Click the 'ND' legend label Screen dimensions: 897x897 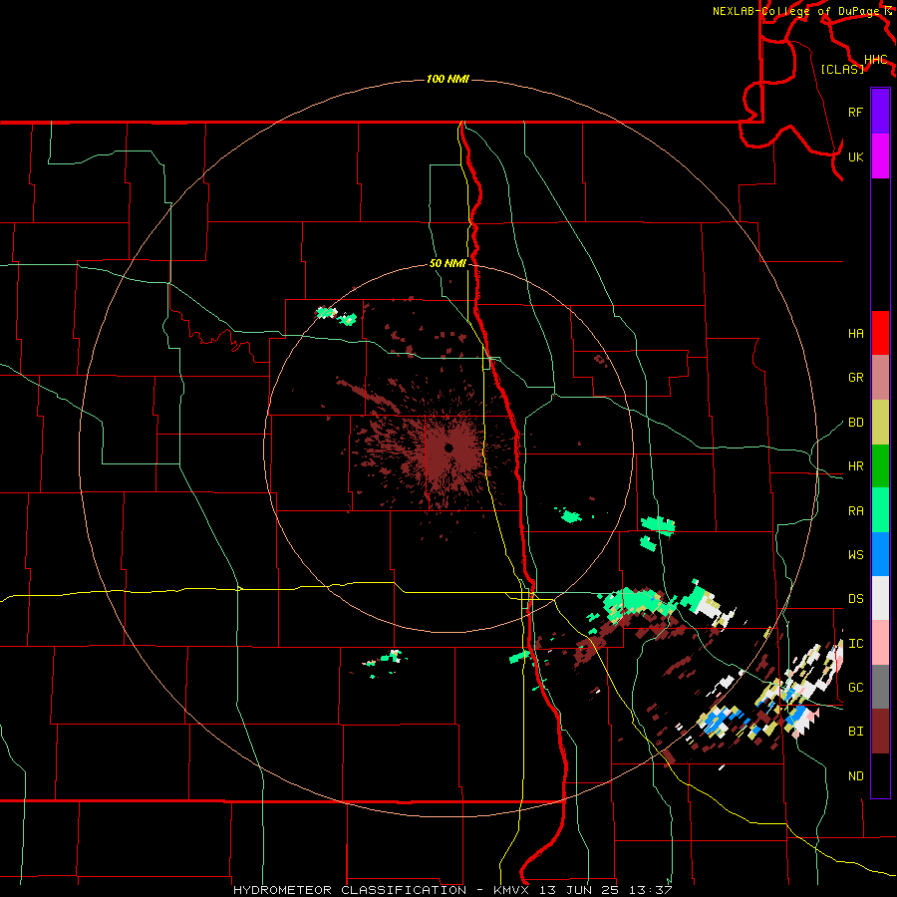(855, 776)
